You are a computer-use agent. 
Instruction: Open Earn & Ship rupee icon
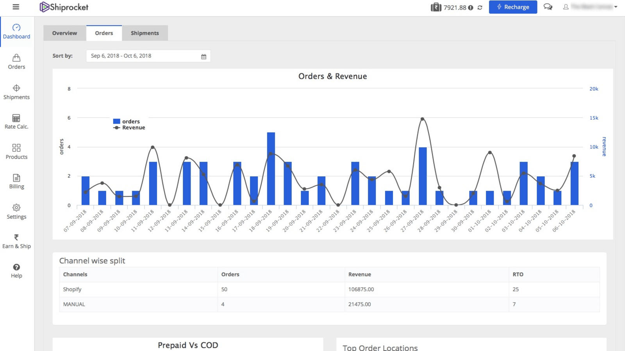click(x=16, y=241)
